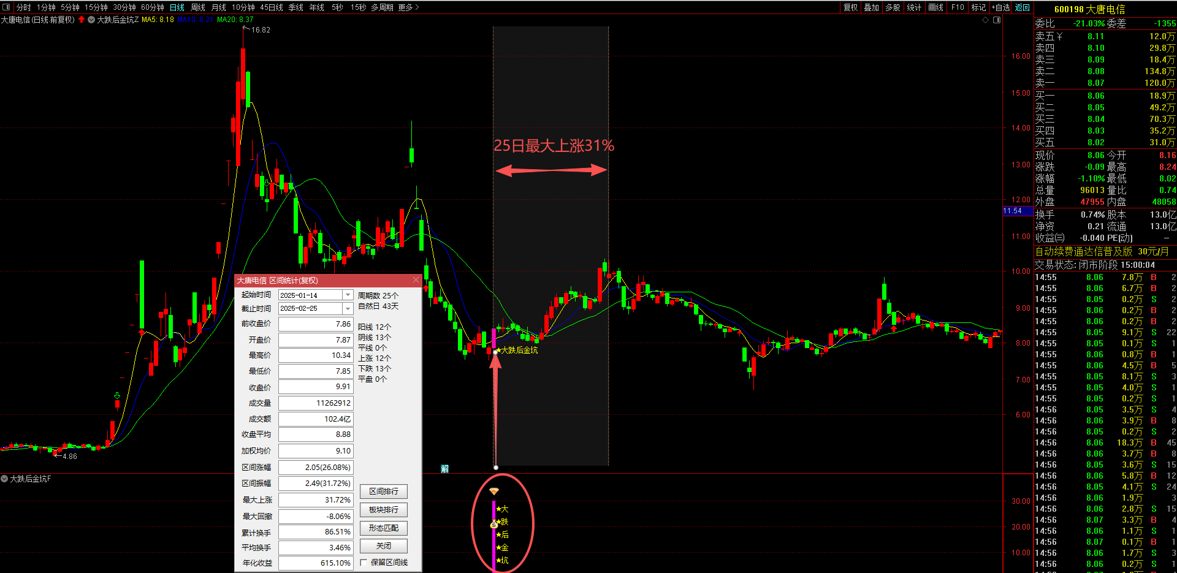Click the 区间涨幅 field showing 2.05(26.08%)

316,468
